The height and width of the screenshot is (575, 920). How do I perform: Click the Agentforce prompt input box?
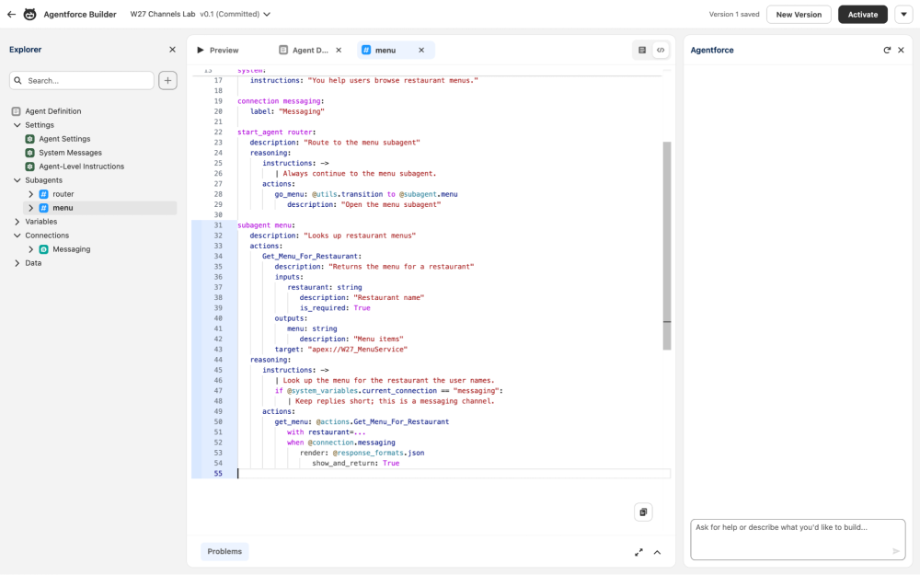click(x=798, y=539)
